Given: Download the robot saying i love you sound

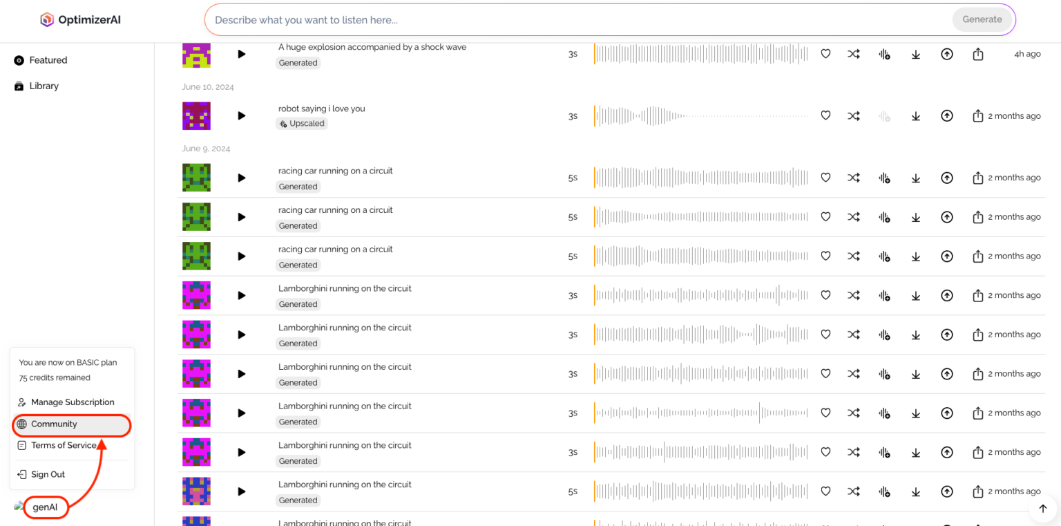Looking at the screenshot, I should coord(916,116).
